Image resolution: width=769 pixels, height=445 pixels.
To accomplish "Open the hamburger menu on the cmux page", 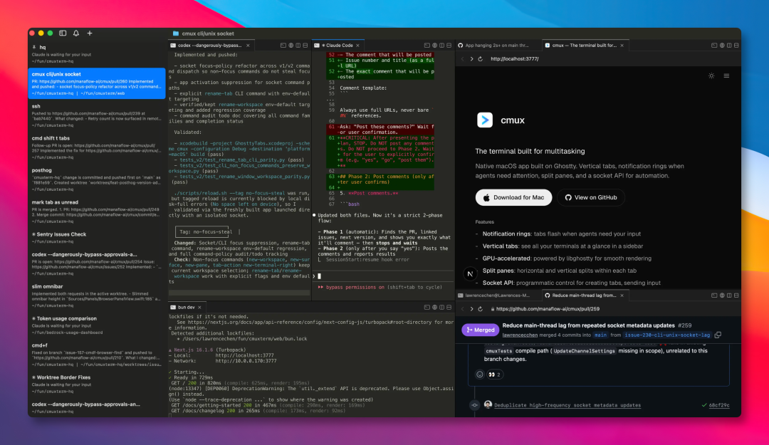I will pos(726,76).
